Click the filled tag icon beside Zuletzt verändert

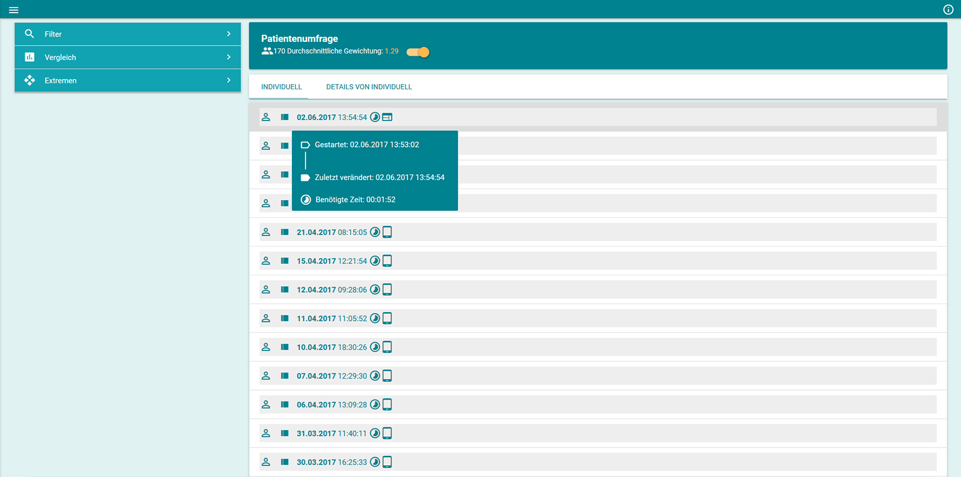[305, 178]
